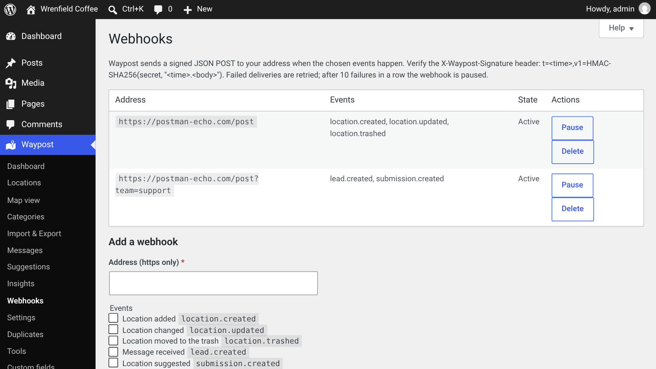Open Waypost Dashboard submenu item

(26, 166)
